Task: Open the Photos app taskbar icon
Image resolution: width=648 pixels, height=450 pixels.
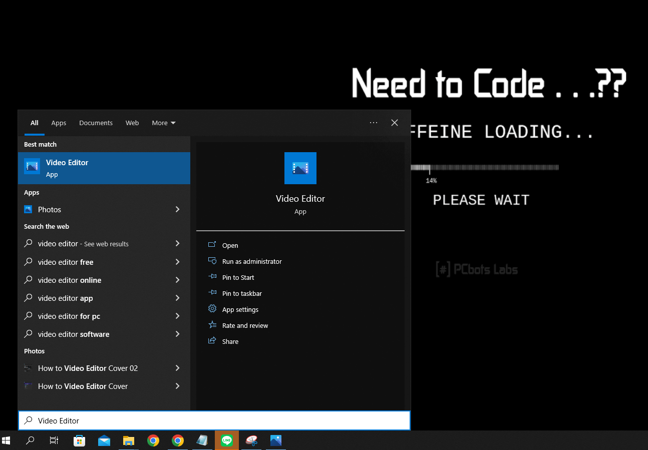Action: tap(276, 440)
